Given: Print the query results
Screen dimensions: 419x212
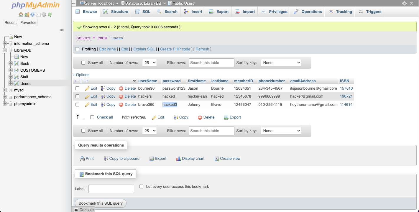Looking at the screenshot, I should [86, 158].
